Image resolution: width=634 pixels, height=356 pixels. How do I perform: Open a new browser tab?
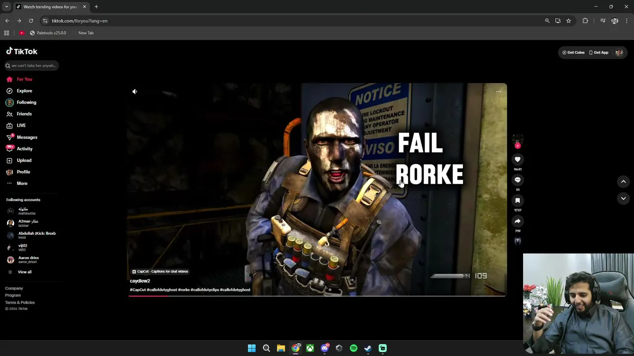pos(96,7)
